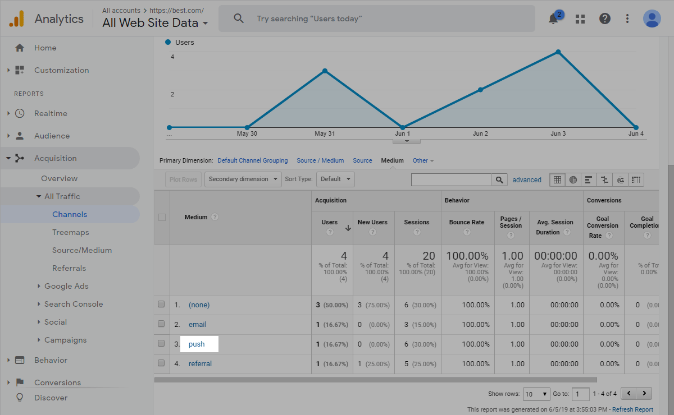Screen dimensions: 674x415
Task: Open the notifications bell
Action: [554, 19]
